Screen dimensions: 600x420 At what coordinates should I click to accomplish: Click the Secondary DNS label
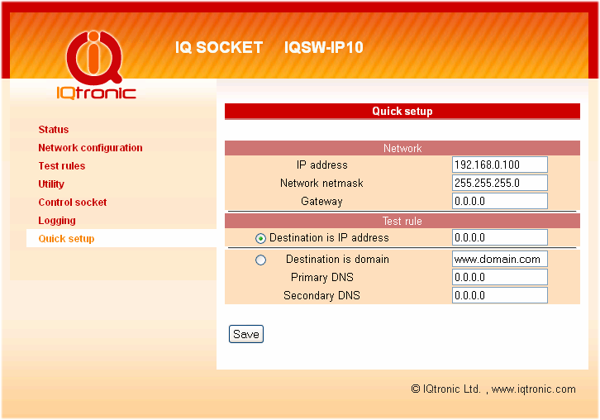tap(321, 295)
